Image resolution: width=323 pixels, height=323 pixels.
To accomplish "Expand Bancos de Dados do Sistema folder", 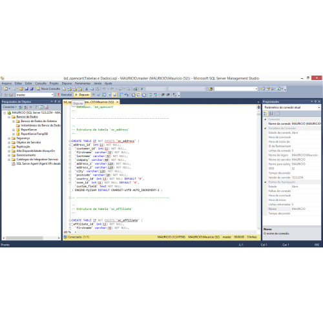I will coord(14,121).
